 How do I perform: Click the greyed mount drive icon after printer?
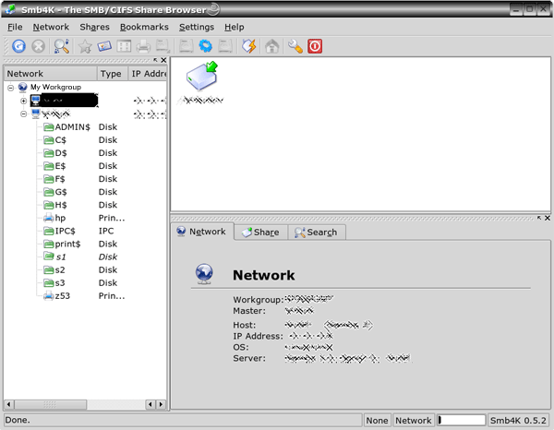(x=163, y=46)
